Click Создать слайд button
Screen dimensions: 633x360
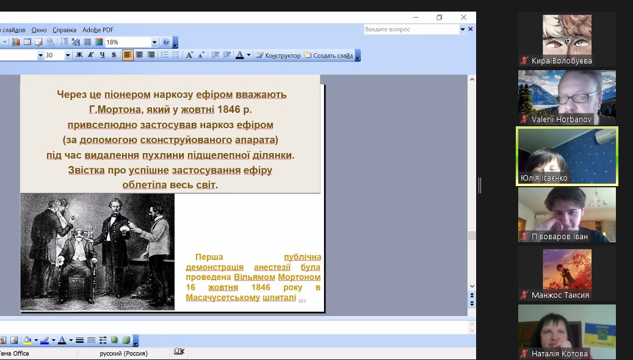328,56
